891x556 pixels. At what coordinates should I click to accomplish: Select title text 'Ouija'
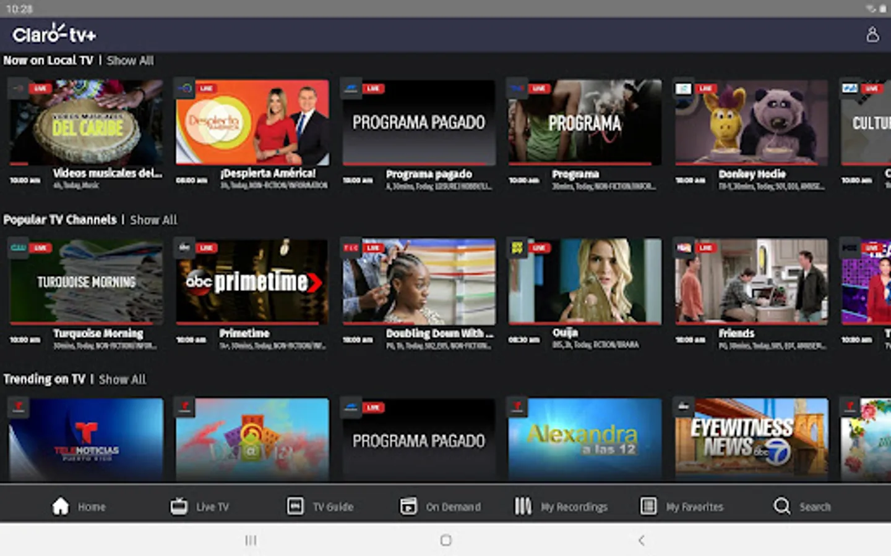point(565,332)
